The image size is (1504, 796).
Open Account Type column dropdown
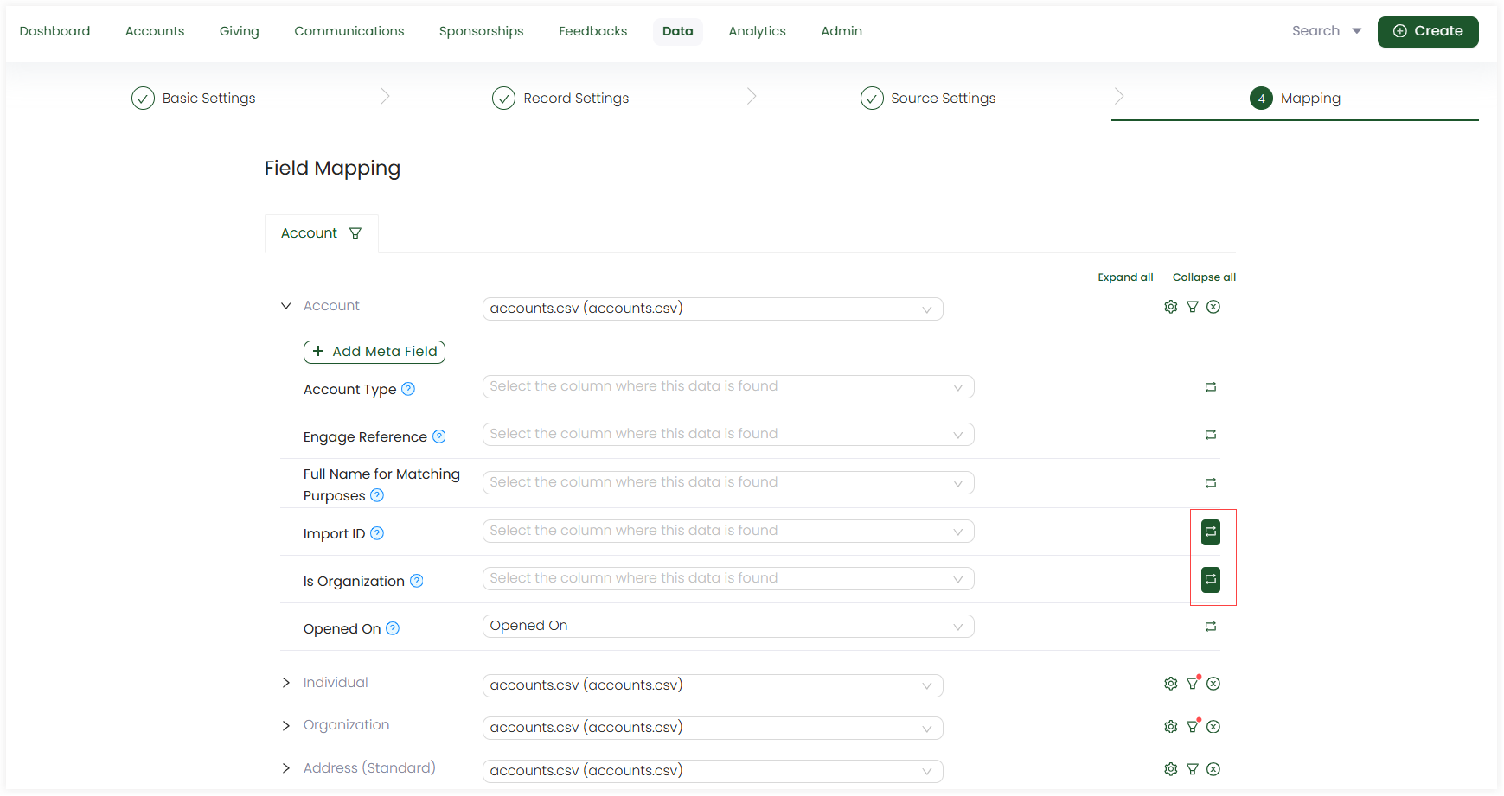coord(728,386)
